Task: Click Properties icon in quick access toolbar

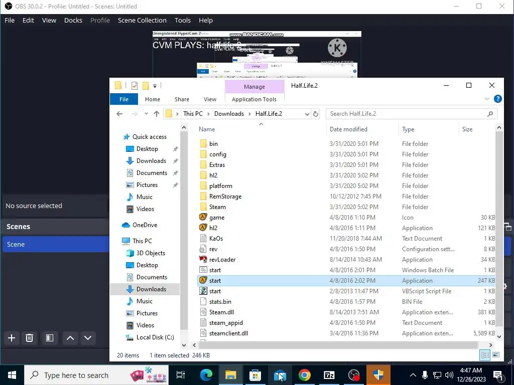Action: (x=135, y=86)
